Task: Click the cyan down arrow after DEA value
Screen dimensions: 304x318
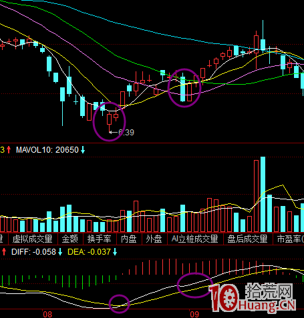Action: (x=115, y=252)
